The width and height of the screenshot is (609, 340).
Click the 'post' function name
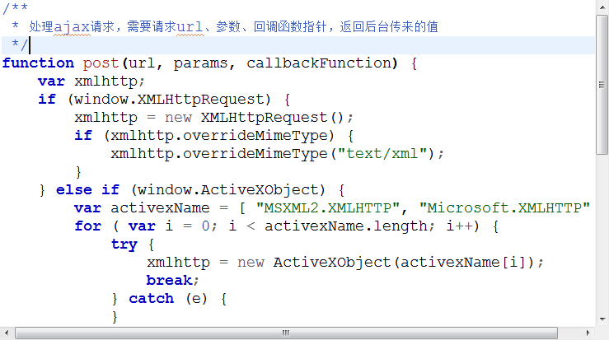pyautogui.click(x=101, y=63)
